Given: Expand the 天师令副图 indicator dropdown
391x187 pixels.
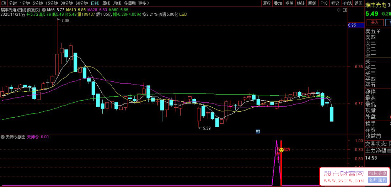Looking at the screenshot, I should [x=3, y=137].
